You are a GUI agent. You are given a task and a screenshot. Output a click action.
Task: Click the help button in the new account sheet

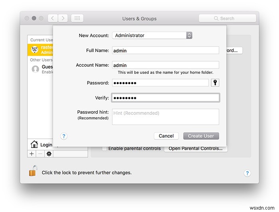coord(64,136)
